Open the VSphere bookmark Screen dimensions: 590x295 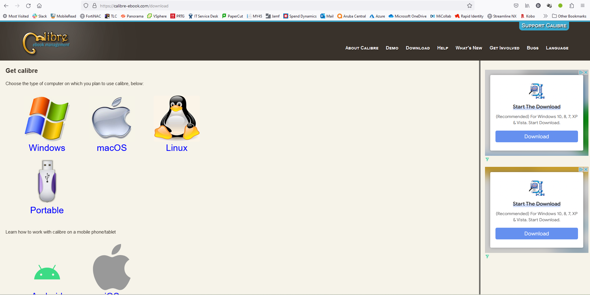[157, 16]
